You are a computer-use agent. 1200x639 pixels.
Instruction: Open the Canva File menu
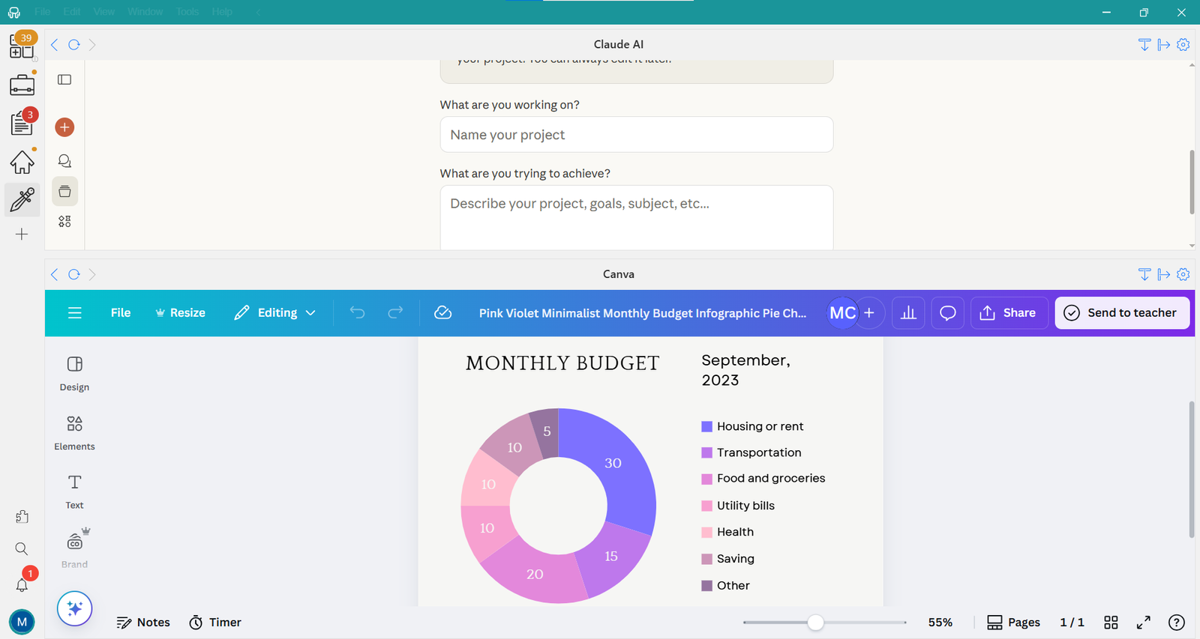pyautogui.click(x=121, y=313)
